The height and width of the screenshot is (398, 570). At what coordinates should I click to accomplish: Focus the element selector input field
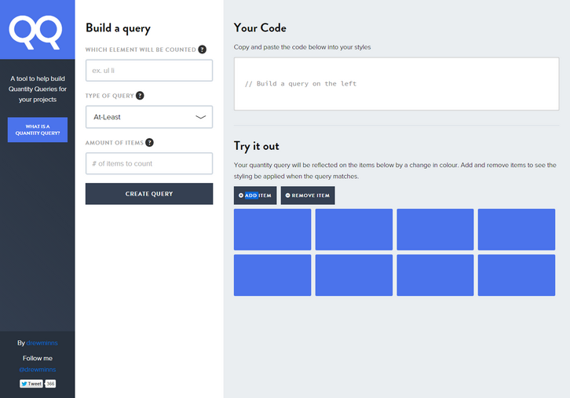click(148, 71)
